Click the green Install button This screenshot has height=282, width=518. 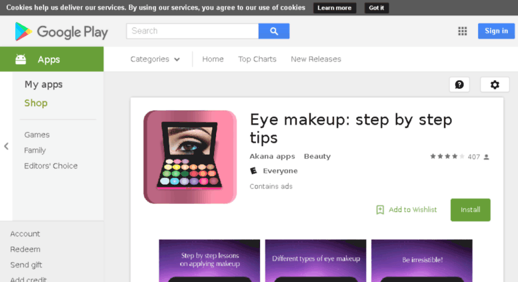[x=471, y=210]
